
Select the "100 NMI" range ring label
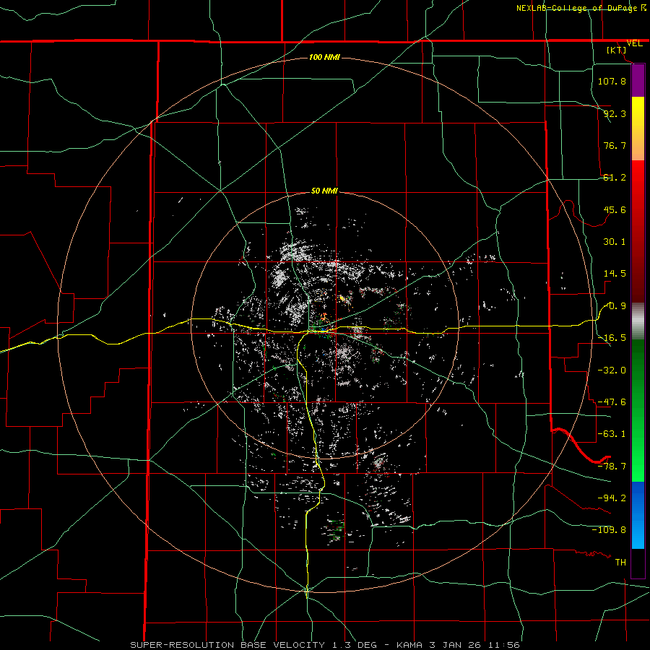[x=324, y=57]
